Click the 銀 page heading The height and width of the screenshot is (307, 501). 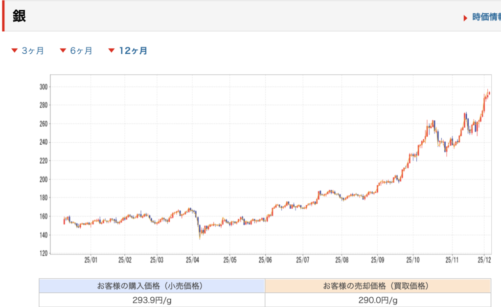[19, 16]
